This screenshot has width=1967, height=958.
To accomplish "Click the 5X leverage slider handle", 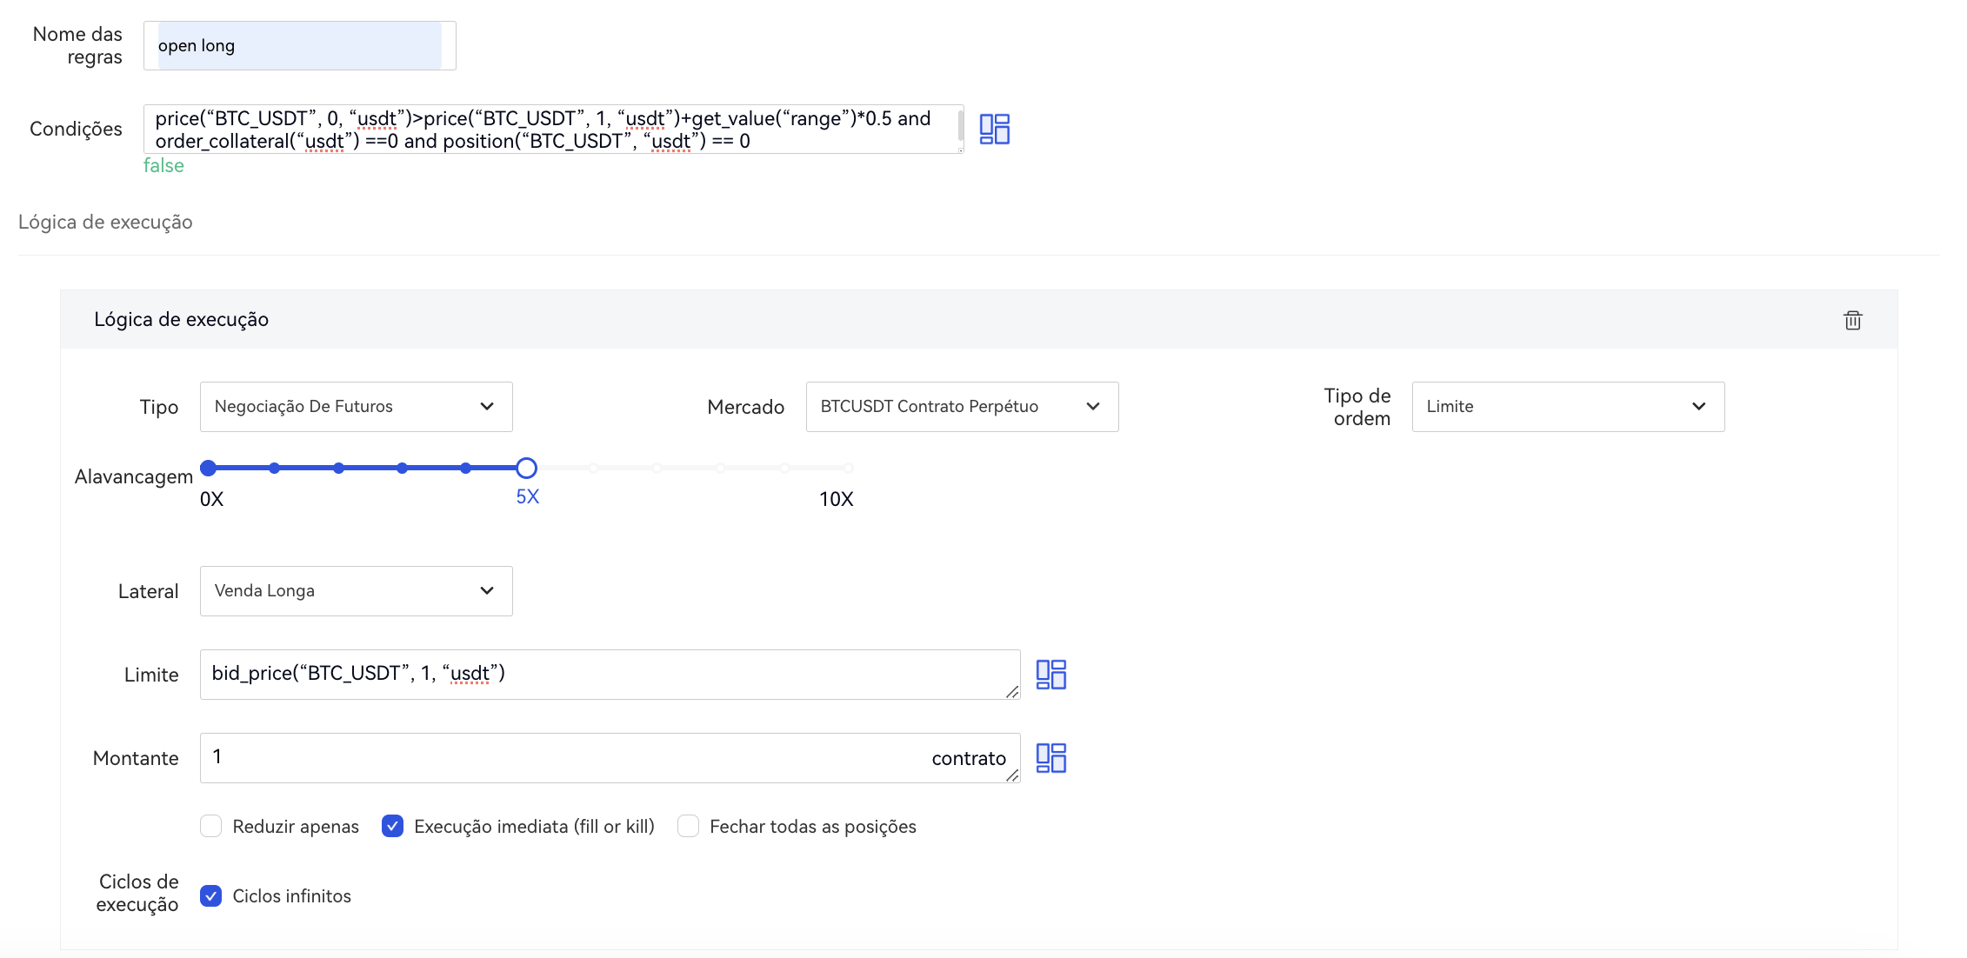I will click(x=526, y=469).
